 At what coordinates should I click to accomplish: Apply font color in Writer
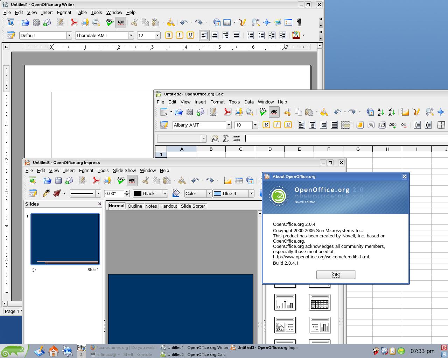click(x=296, y=35)
